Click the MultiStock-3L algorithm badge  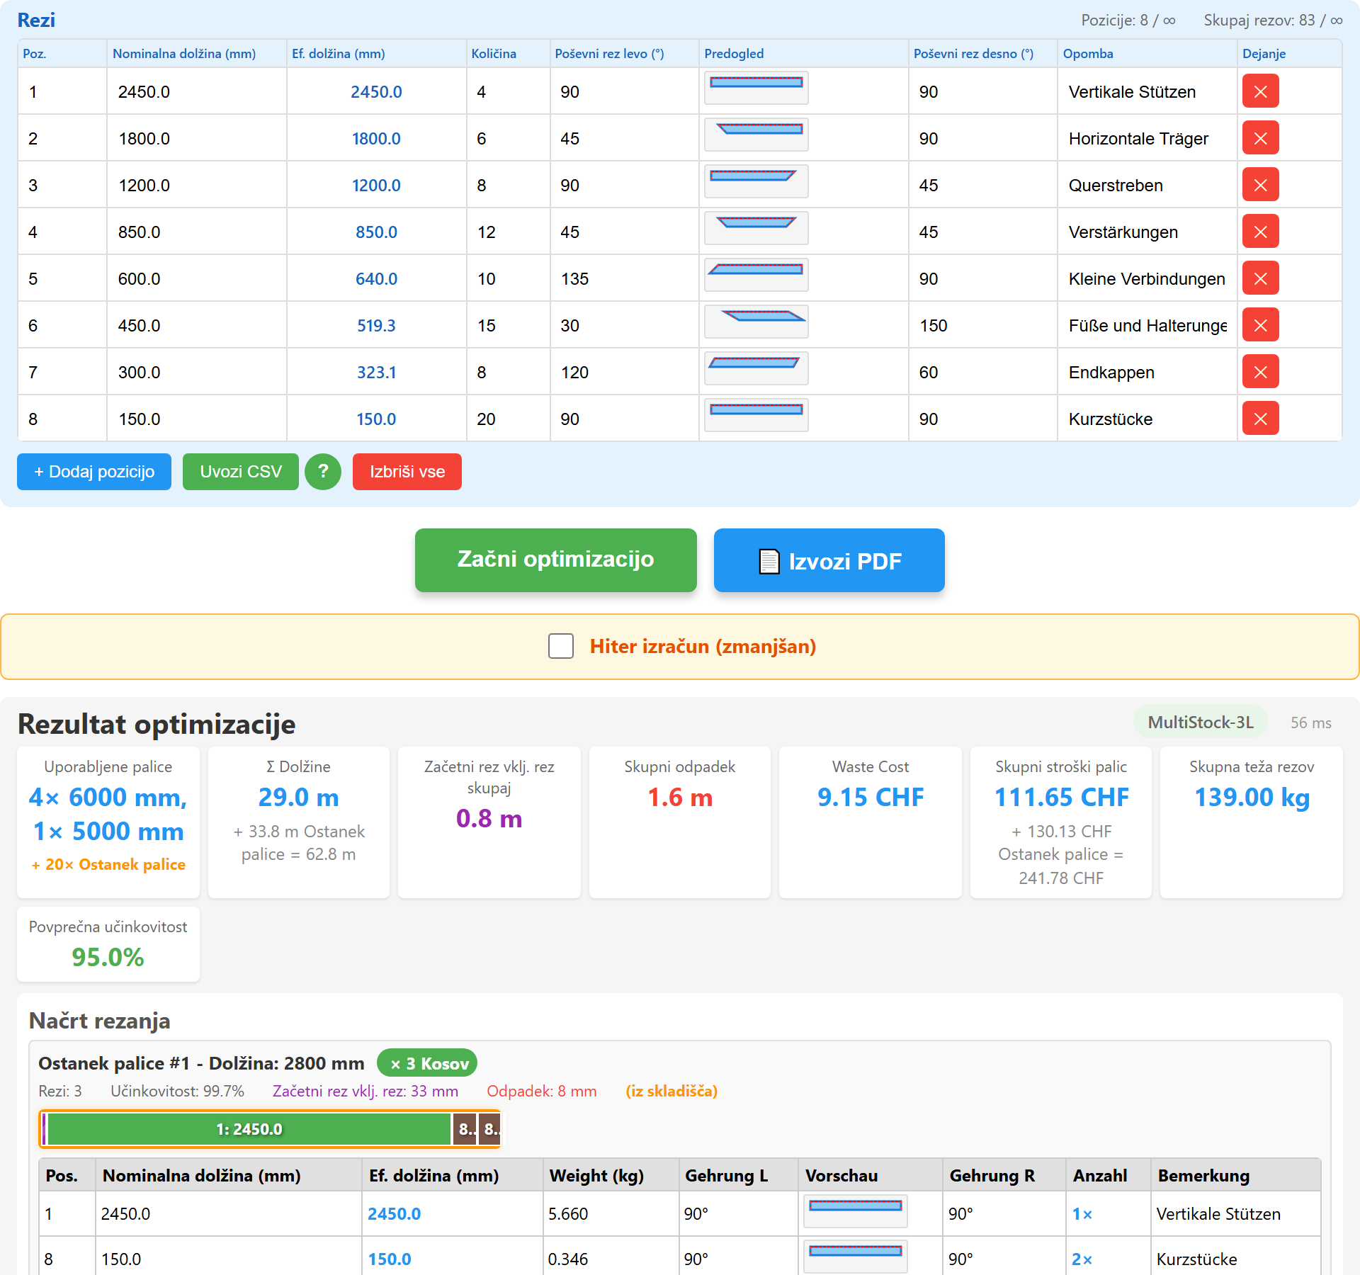(1201, 722)
